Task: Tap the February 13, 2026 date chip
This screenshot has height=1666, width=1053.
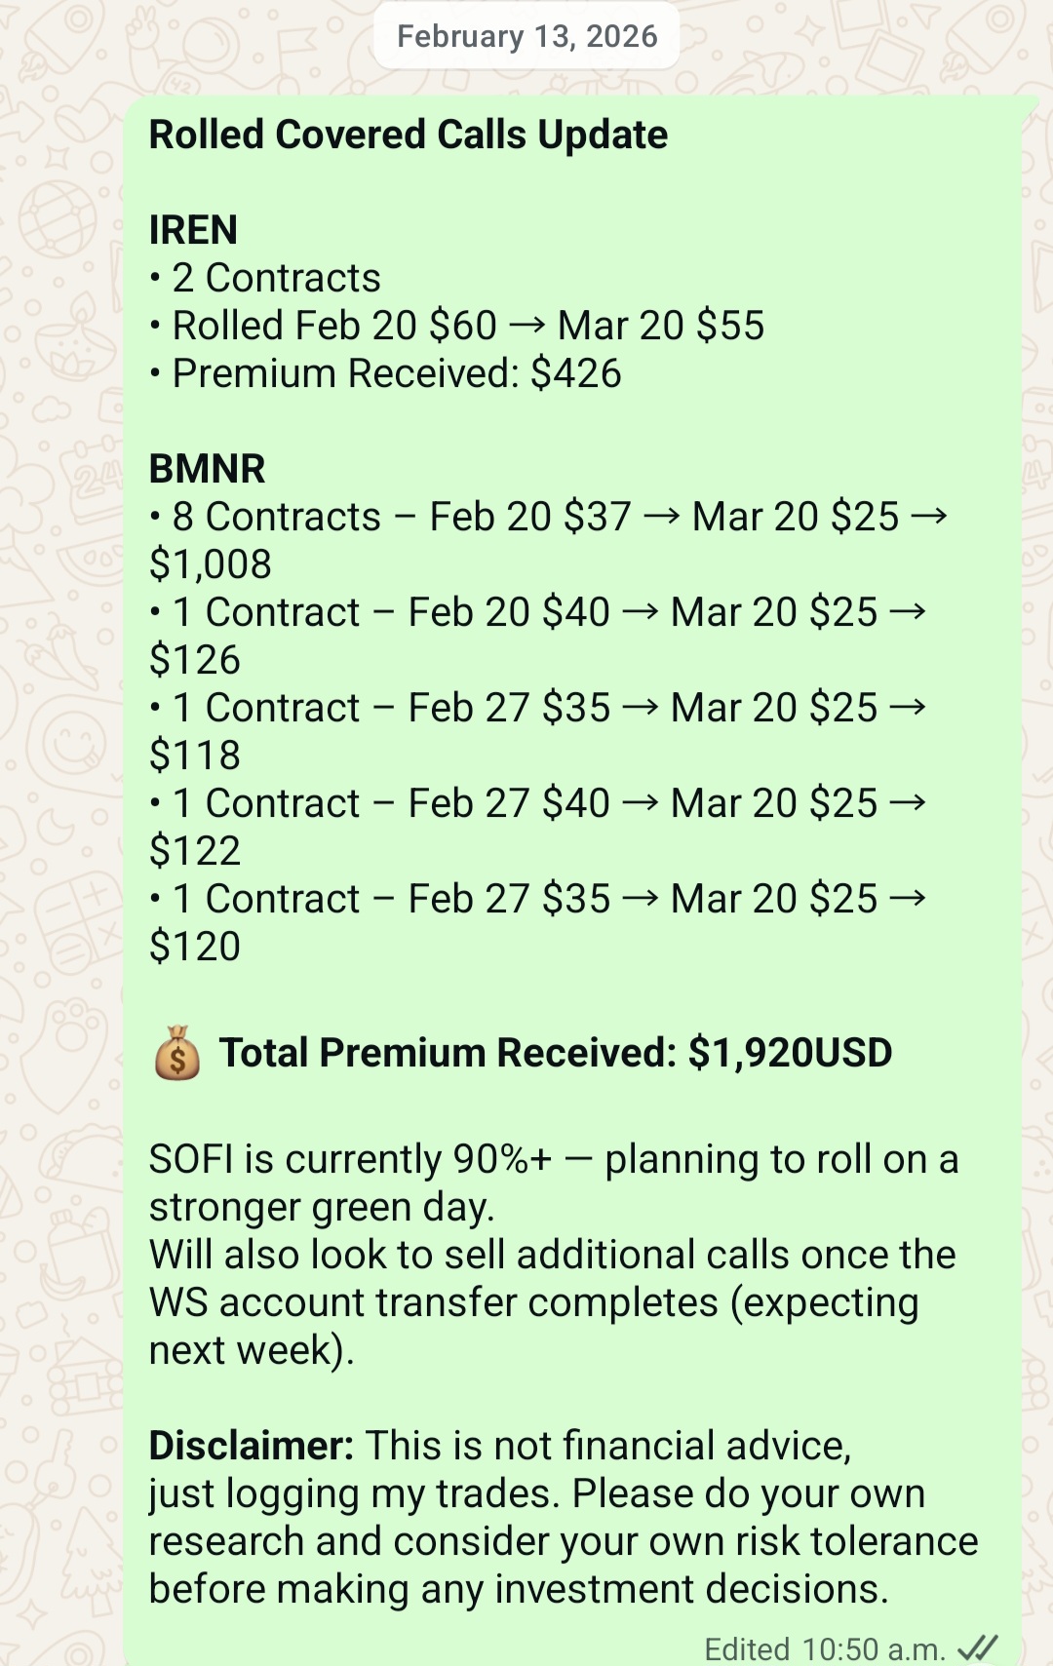Action: pos(526,36)
